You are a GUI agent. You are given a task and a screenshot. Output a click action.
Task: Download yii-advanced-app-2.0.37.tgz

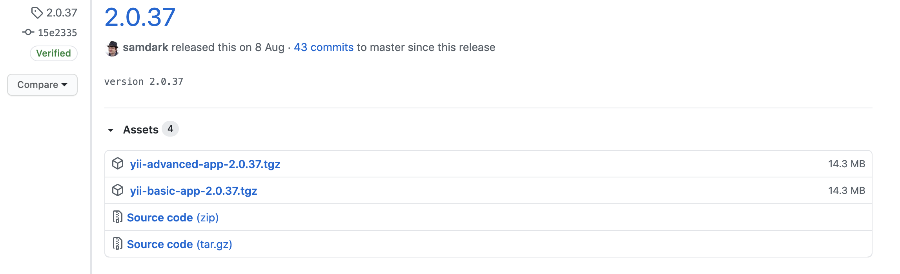tap(205, 164)
